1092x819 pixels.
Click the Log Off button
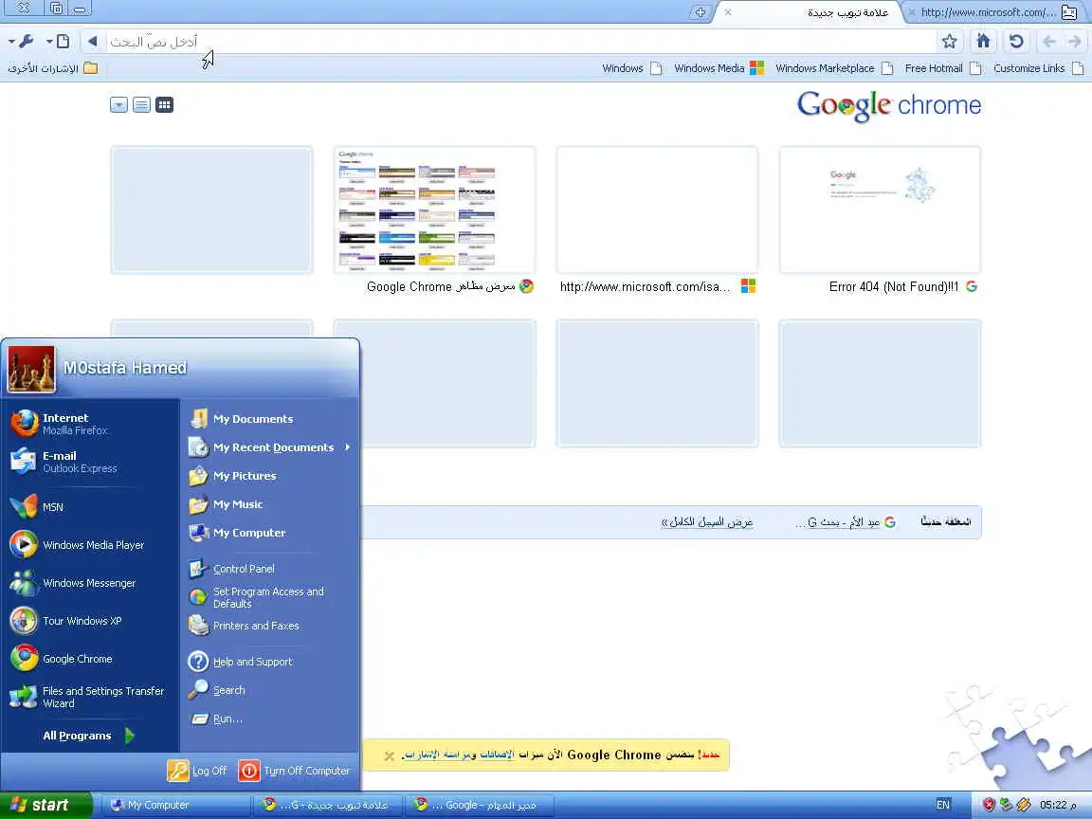[x=198, y=771]
